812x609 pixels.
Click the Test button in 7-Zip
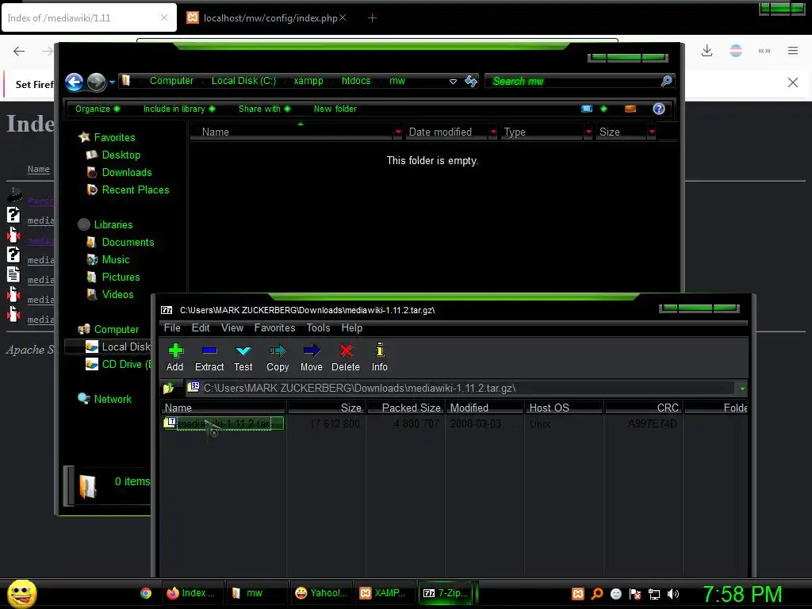(x=243, y=358)
